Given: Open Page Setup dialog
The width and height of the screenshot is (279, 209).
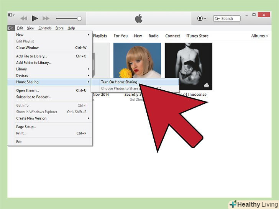Looking at the screenshot, I should [50, 127].
